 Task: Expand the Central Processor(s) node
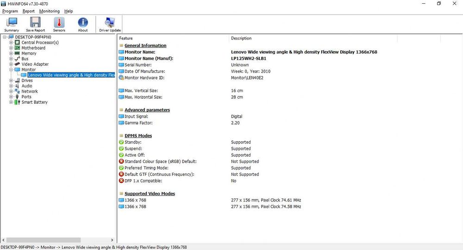point(11,43)
